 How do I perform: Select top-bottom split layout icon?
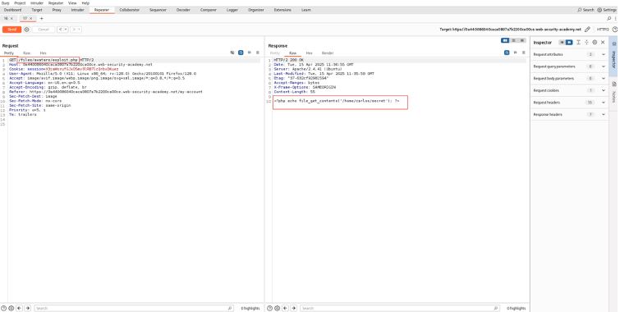(x=513, y=40)
